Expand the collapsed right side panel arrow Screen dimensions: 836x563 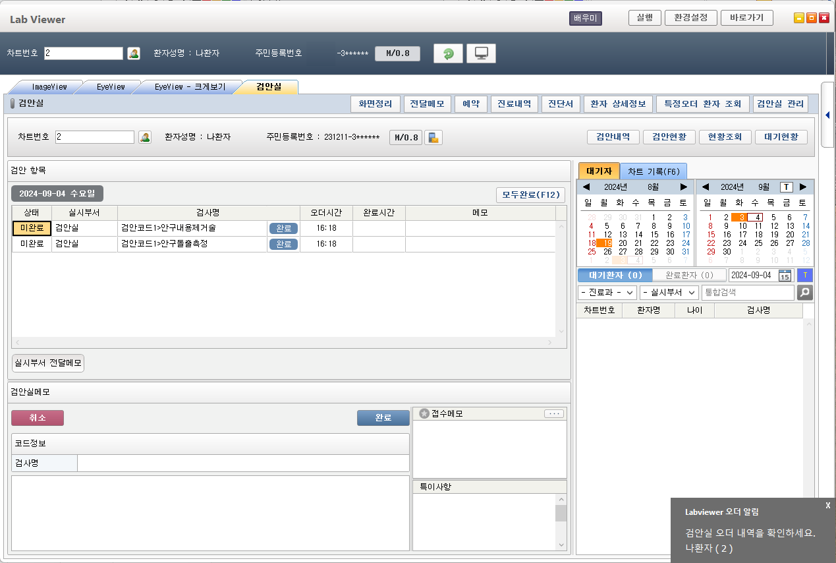pyautogui.click(x=827, y=115)
